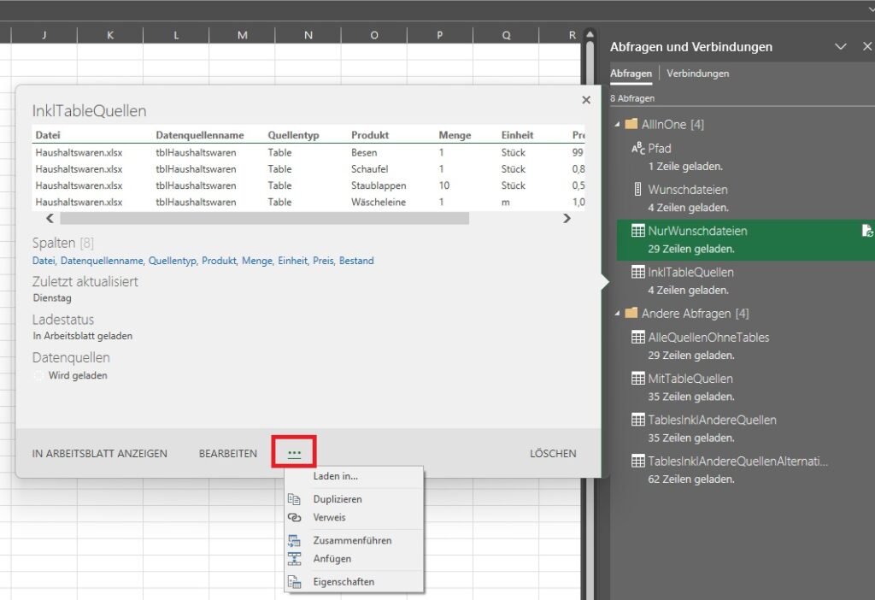Select Duplizieren in the context menu
Viewport: 875px width, 600px height.
tap(337, 499)
